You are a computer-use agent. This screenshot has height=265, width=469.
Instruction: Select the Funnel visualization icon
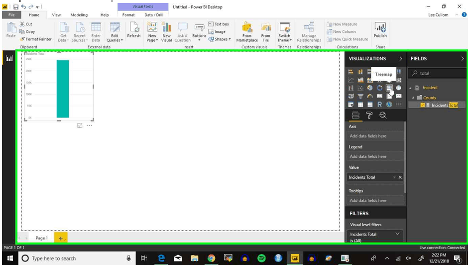tap(360, 96)
